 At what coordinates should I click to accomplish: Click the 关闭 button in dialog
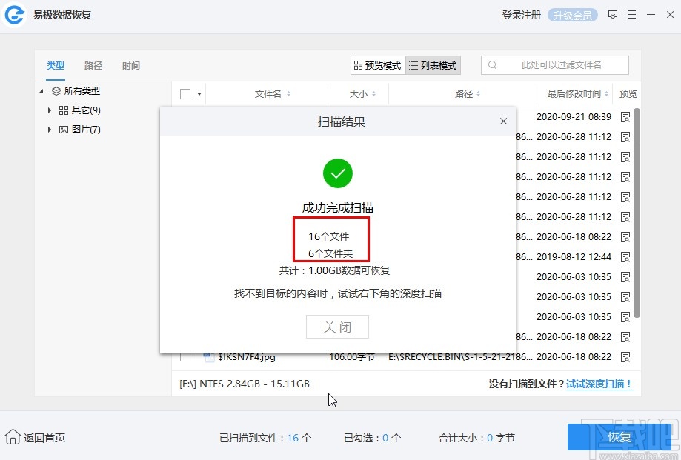337,327
